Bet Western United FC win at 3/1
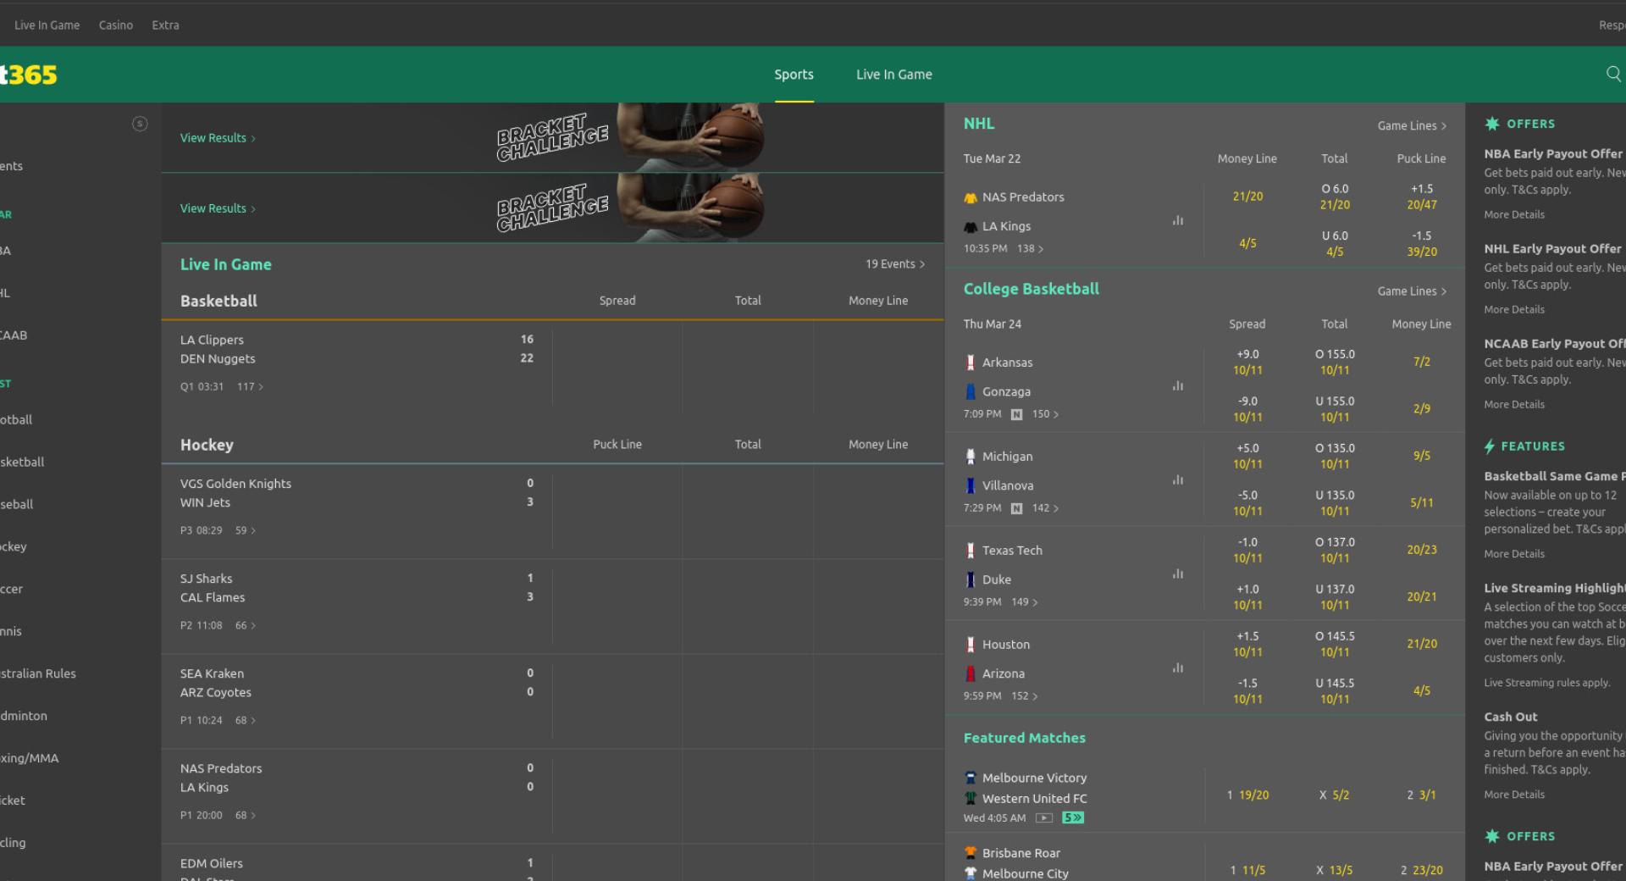 [1421, 795]
